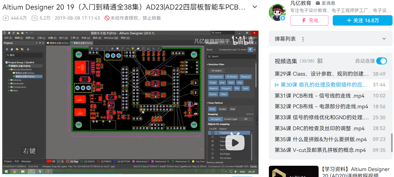Click the playlist grid view icon next to 视频选集
Image resolution: width=394 pixels, height=177 pixels.
pos(320,61)
